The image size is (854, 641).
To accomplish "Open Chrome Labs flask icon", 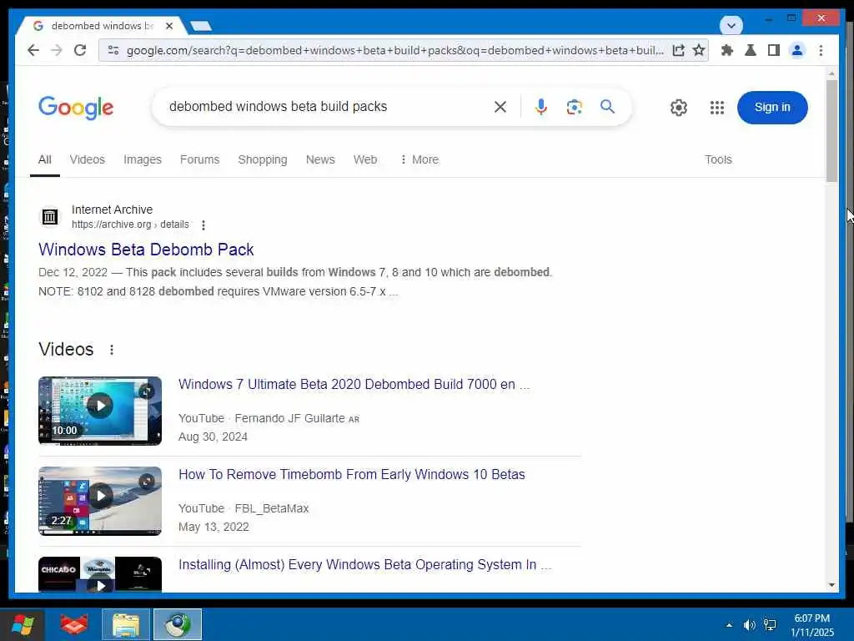I will point(751,51).
